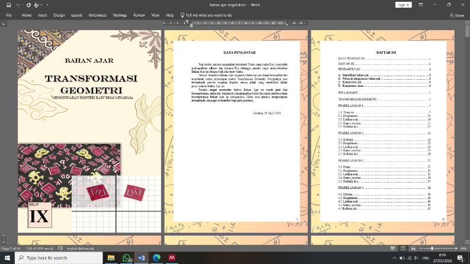Open the References ribbon tab

point(98,15)
